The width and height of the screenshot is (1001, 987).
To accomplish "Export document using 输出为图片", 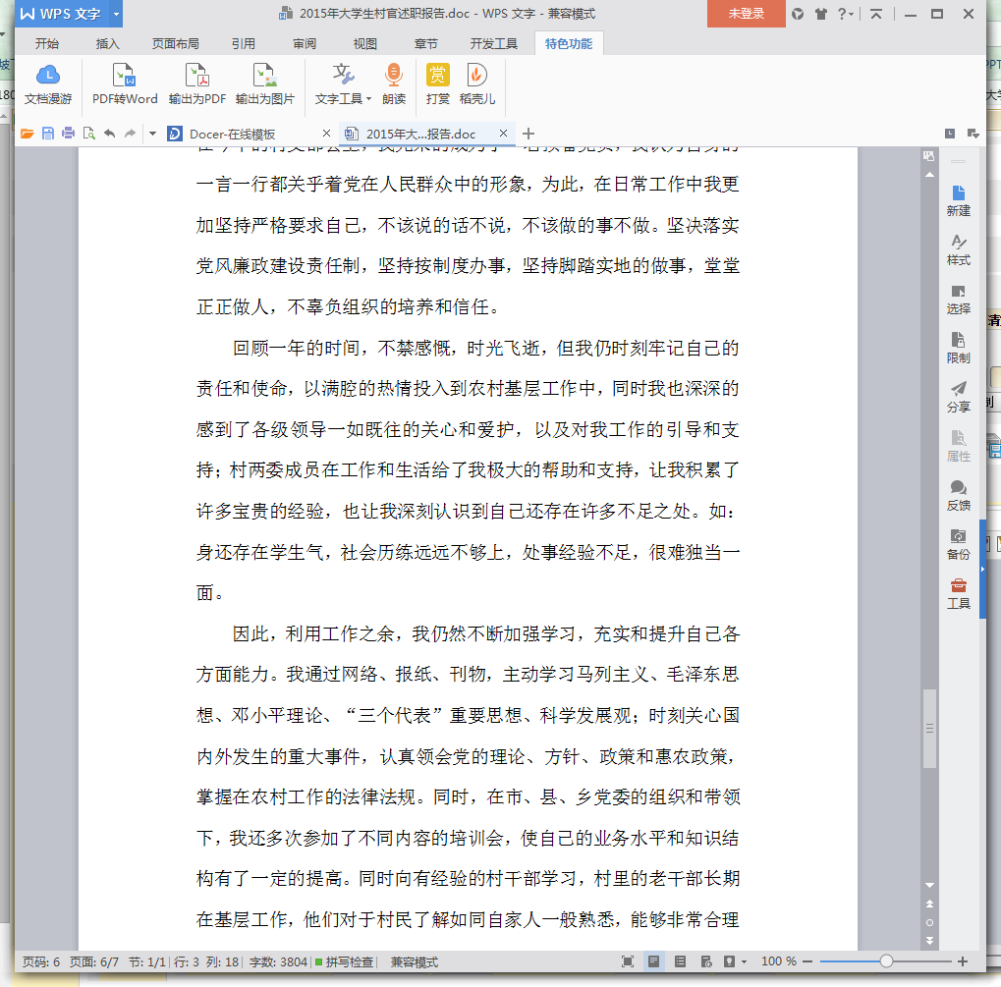I will tap(265, 84).
